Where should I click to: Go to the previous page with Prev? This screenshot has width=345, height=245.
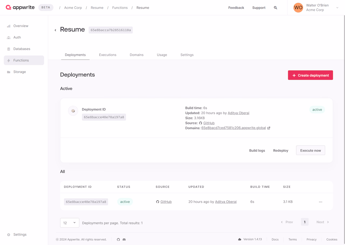coord(287,222)
